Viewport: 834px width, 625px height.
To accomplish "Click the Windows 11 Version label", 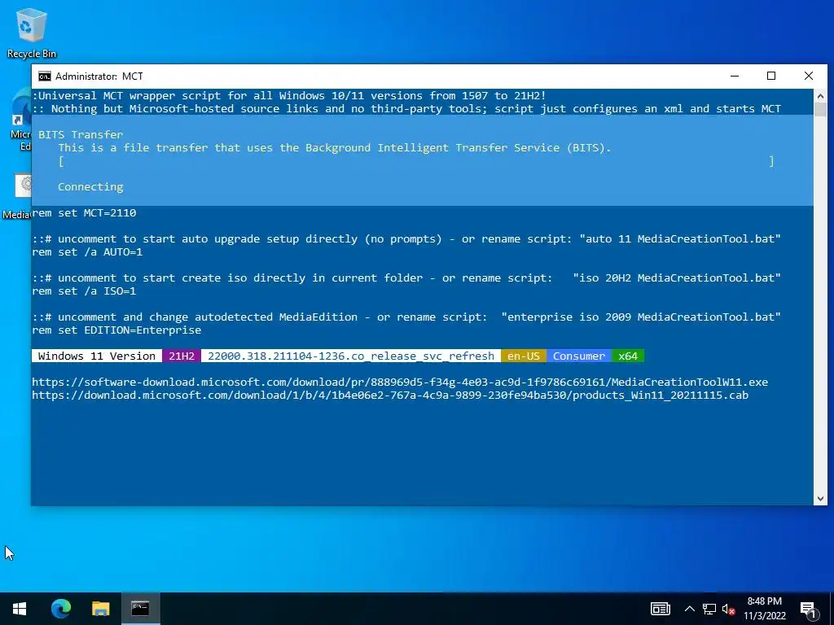I will point(97,356).
